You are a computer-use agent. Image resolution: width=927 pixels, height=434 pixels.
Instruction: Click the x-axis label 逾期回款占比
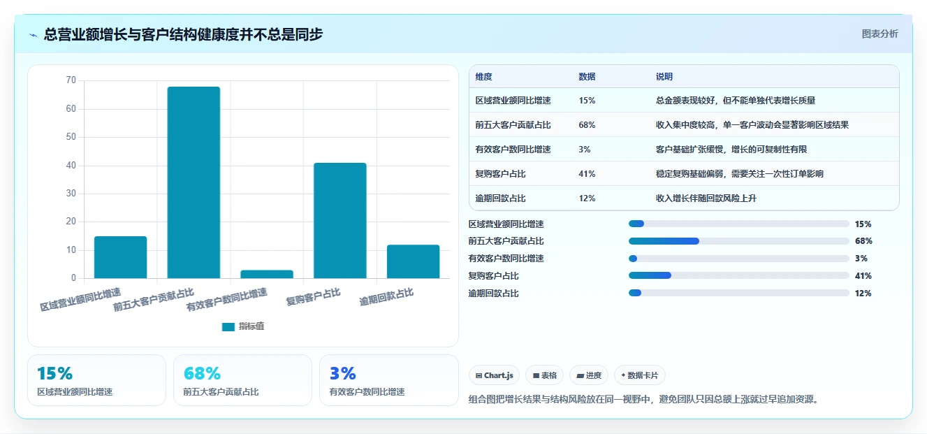click(x=386, y=297)
